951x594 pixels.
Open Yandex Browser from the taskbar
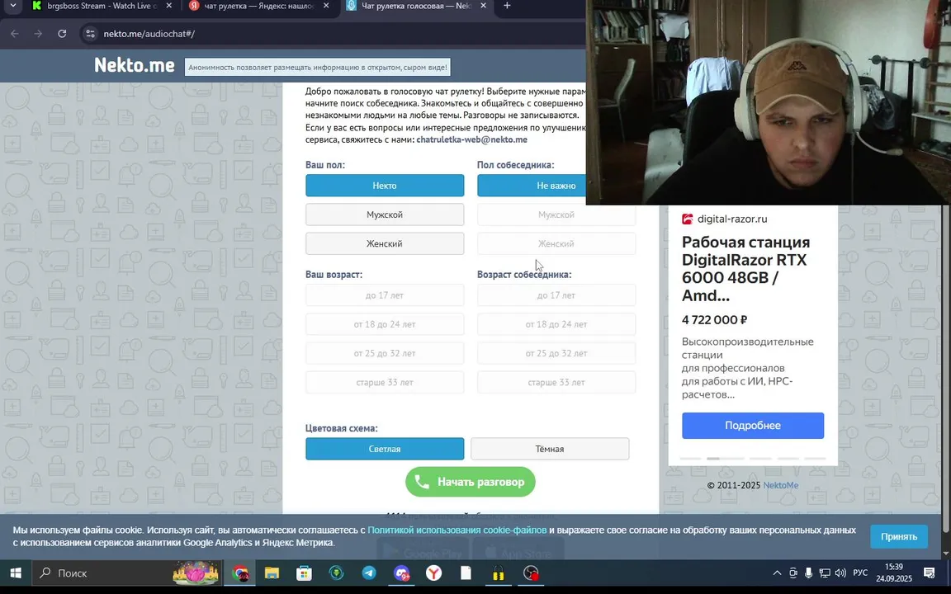pyautogui.click(x=433, y=573)
